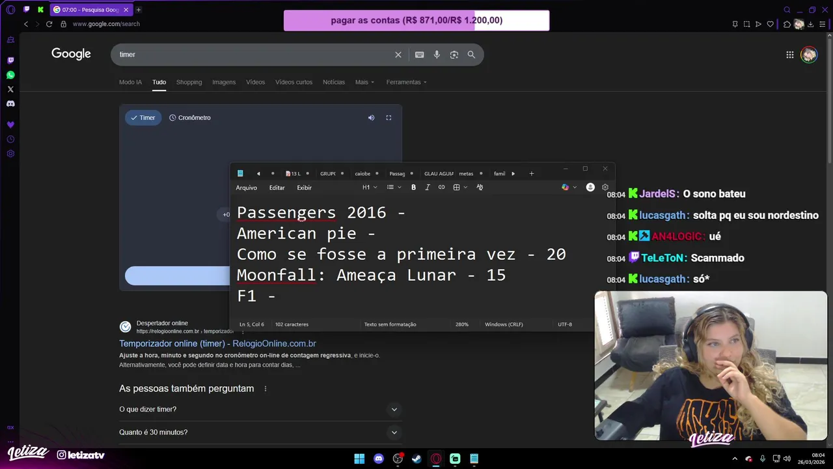Add a new Notepad tab
This screenshot has width=833, height=469.
coord(532,174)
